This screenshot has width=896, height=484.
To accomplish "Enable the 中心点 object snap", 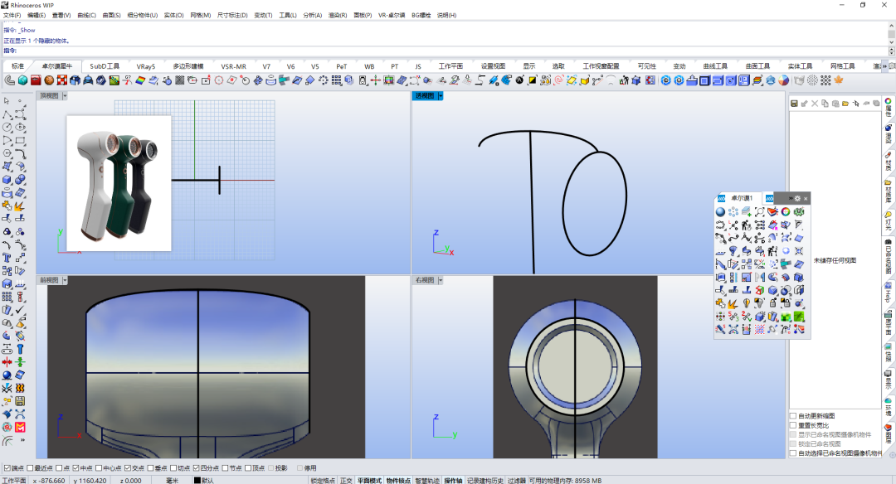I will coord(99,468).
